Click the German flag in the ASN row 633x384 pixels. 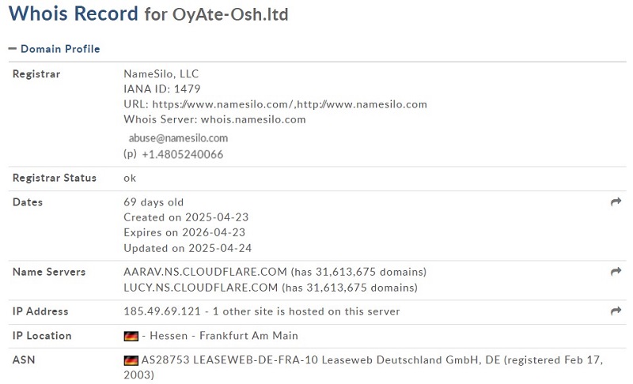[x=131, y=360]
